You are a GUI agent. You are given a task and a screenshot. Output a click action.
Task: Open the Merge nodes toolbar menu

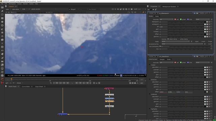pyautogui.click(x=2, y=33)
